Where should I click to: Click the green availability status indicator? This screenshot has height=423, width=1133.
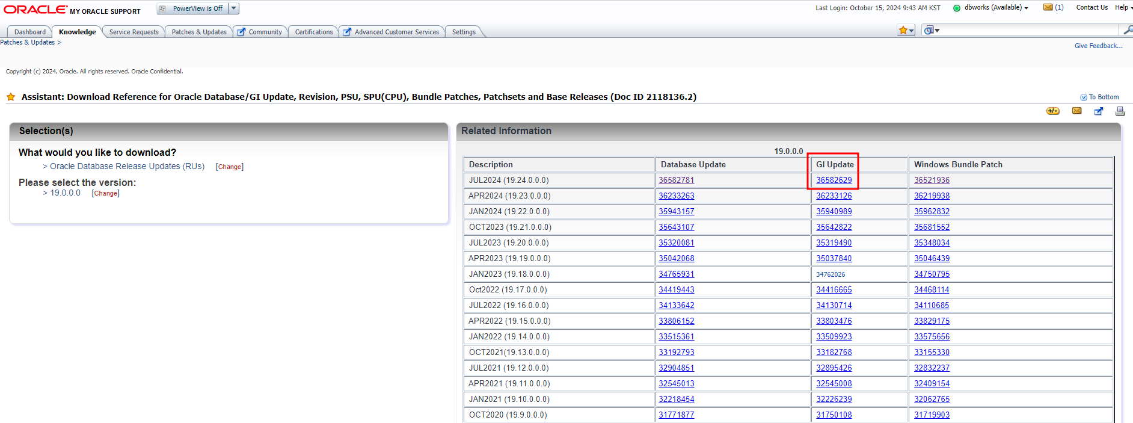tap(957, 8)
